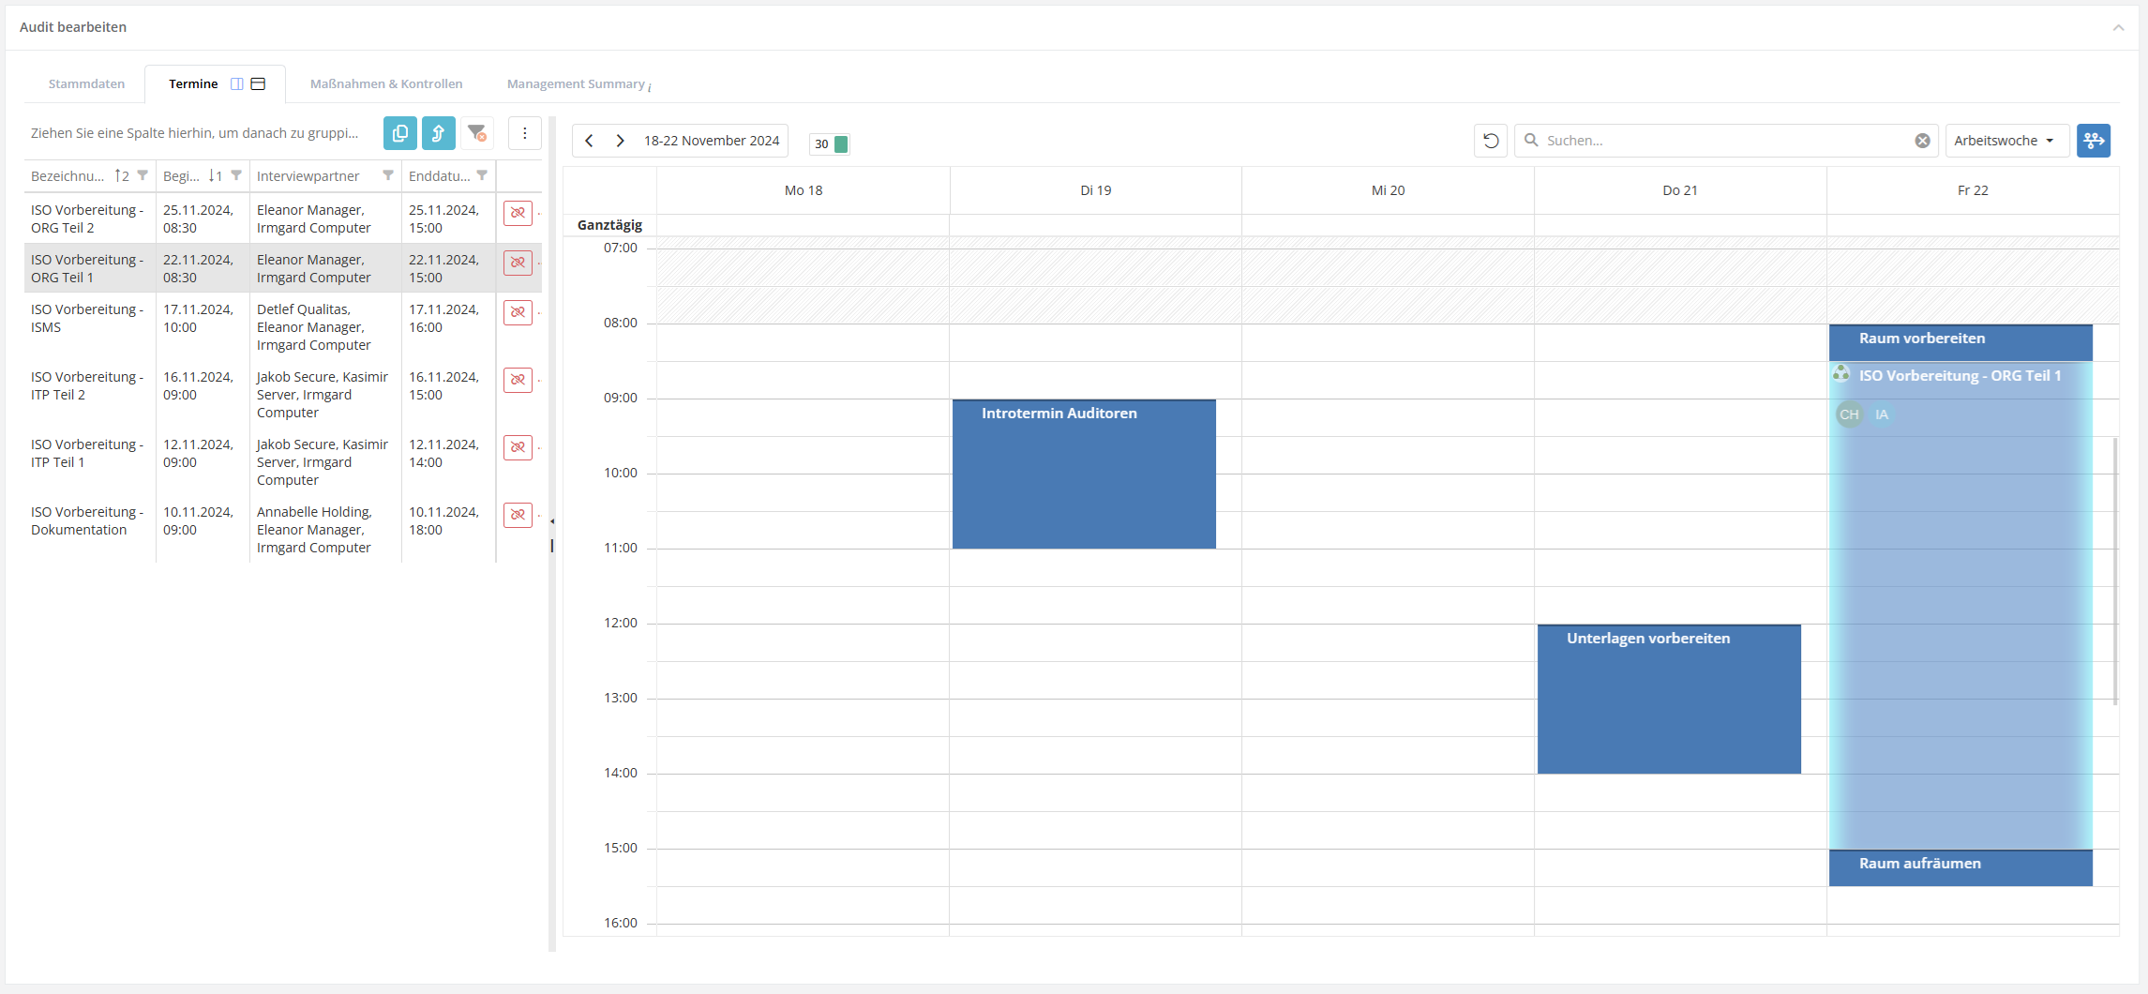The image size is (2148, 994).
Task: Click the teal upward-arrow export button
Action: pyautogui.click(x=438, y=133)
